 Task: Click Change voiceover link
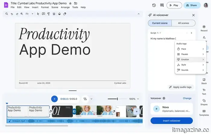[x=187, y=98]
